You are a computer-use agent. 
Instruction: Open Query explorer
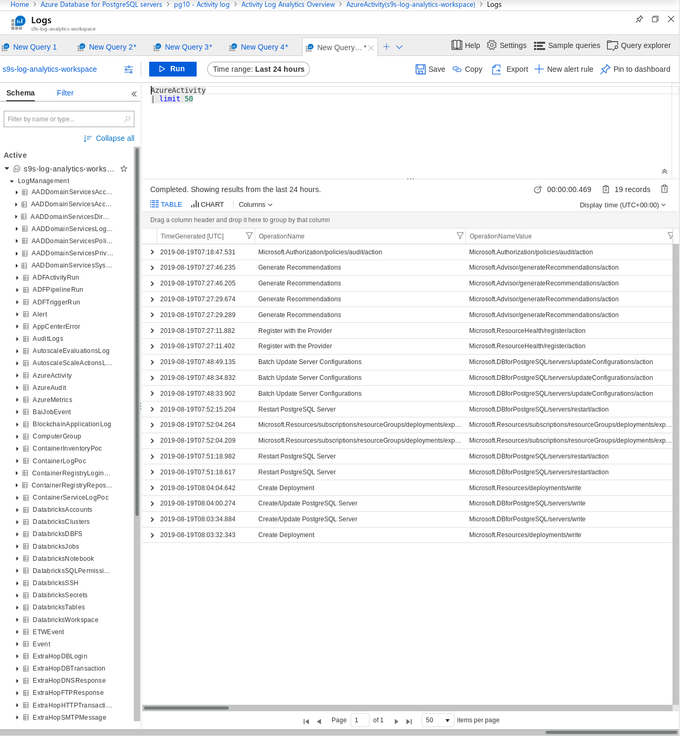click(638, 45)
